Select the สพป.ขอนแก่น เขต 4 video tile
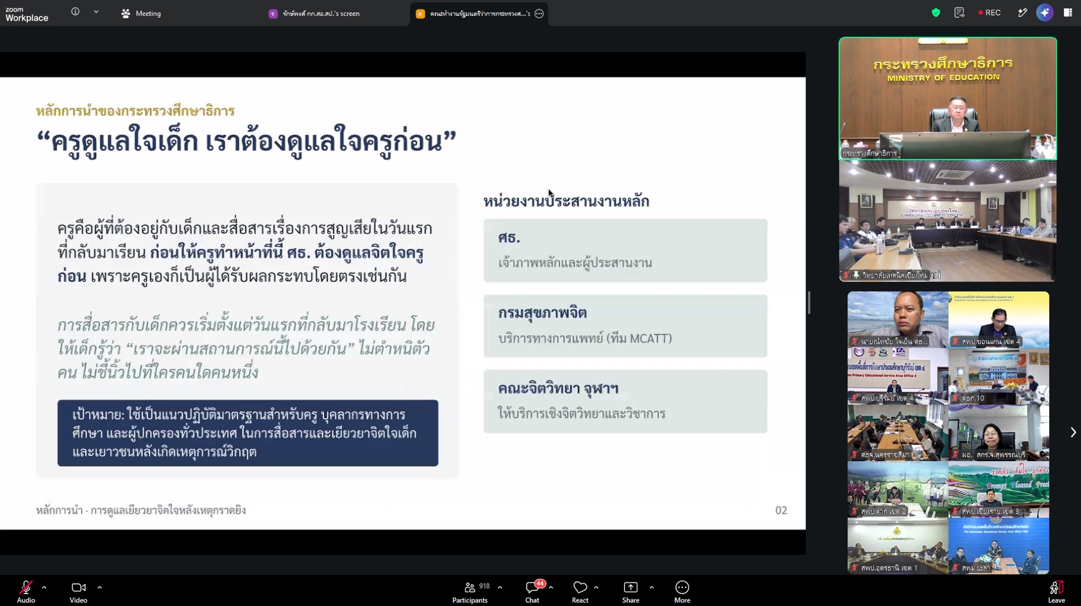Image resolution: width=1081 pixels, height=606 pixels. pyautogui.click(x=999, y=319)
